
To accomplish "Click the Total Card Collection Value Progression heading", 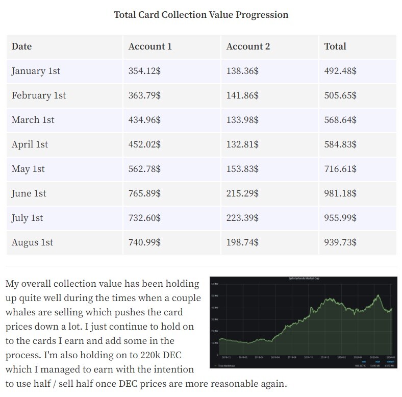I will tap(201, 15).
